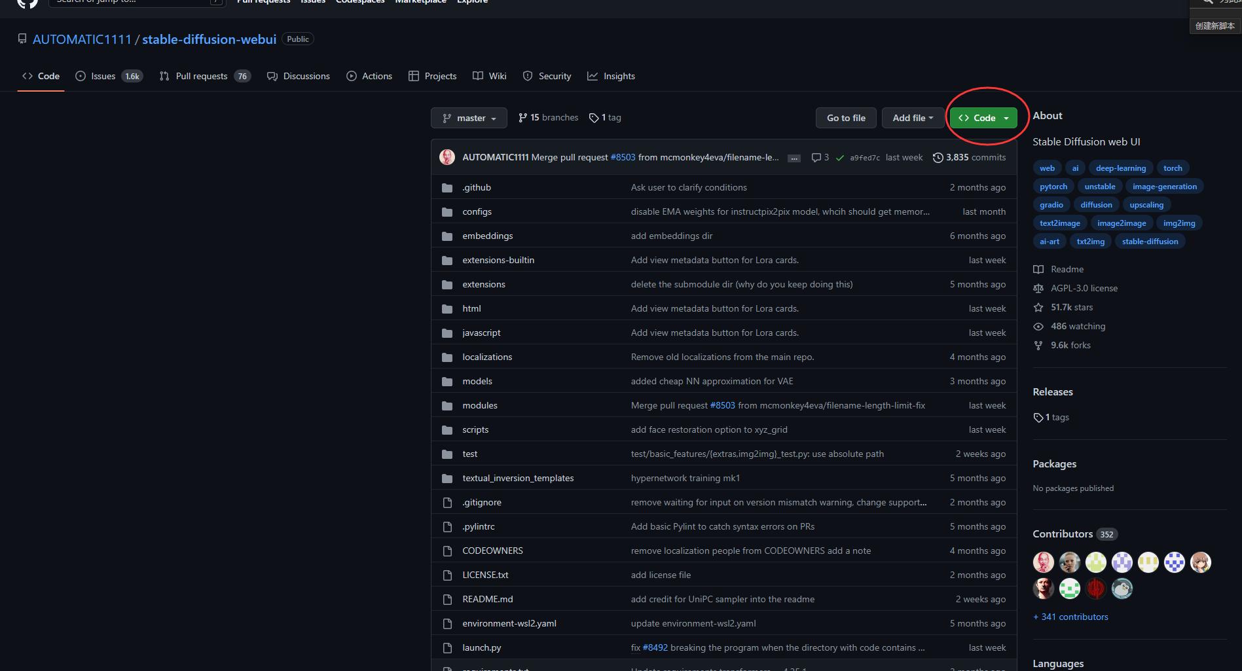Viewport: 1242px width, 671px height.
Task: Expand the green Code dropdown button
Action: 983,118
